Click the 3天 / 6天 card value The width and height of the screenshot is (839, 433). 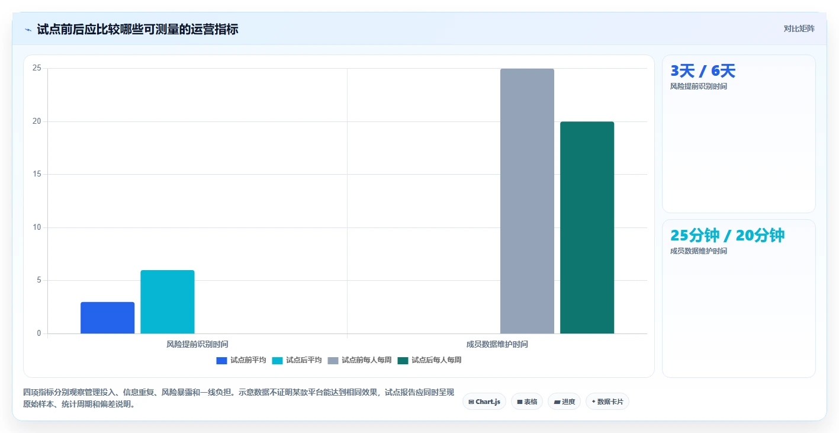[x=703, y=71]
